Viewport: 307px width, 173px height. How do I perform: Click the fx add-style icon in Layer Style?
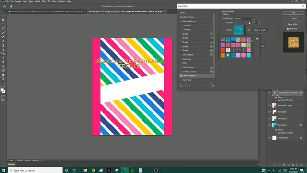pos(181,86)
